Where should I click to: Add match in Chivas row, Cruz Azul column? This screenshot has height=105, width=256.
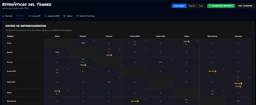point(238,43)
